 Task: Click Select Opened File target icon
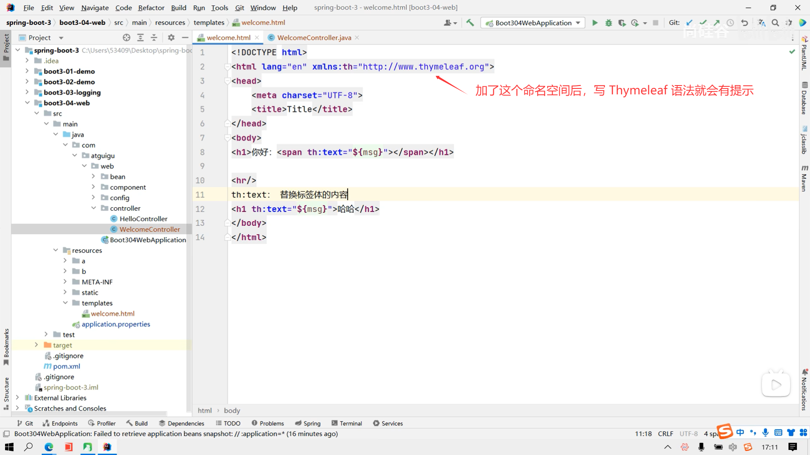127,37
